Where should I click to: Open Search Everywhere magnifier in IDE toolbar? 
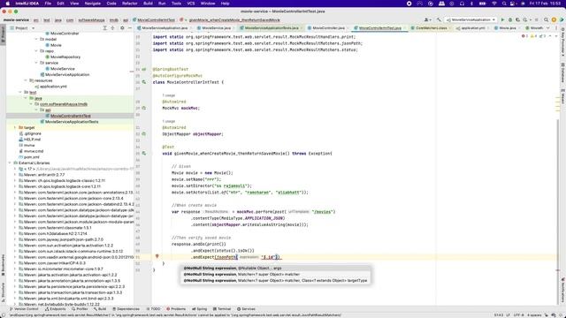pos(547,19)
